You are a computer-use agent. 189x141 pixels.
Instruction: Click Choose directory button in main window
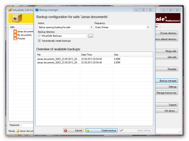click(167, 33)
